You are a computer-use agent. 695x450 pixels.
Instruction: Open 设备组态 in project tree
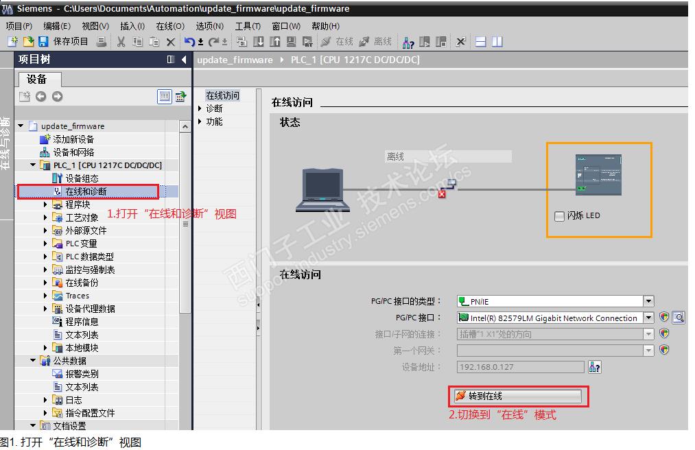(x=82, y=178)
